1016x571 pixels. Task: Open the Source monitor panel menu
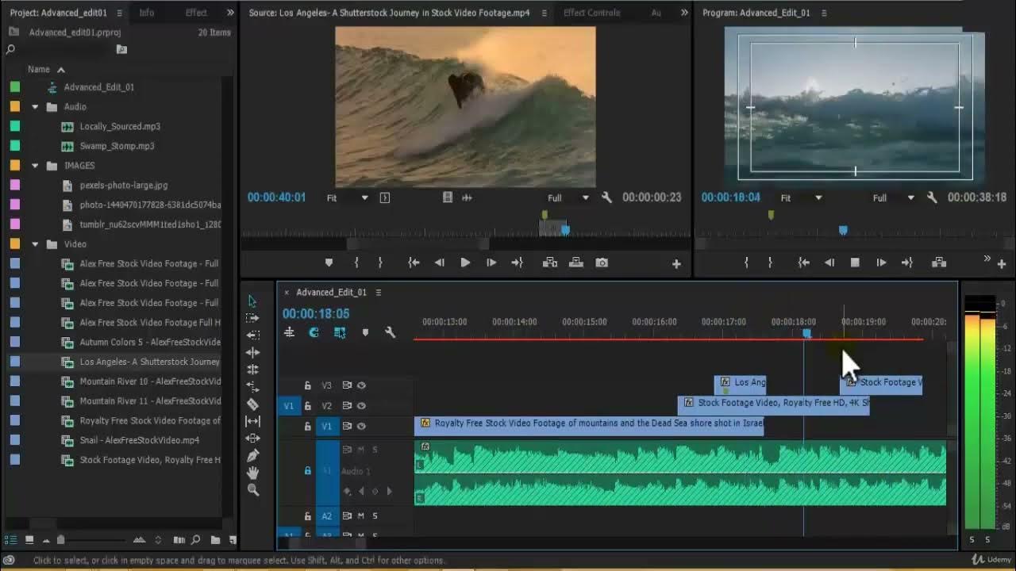[x=544, y=13]
